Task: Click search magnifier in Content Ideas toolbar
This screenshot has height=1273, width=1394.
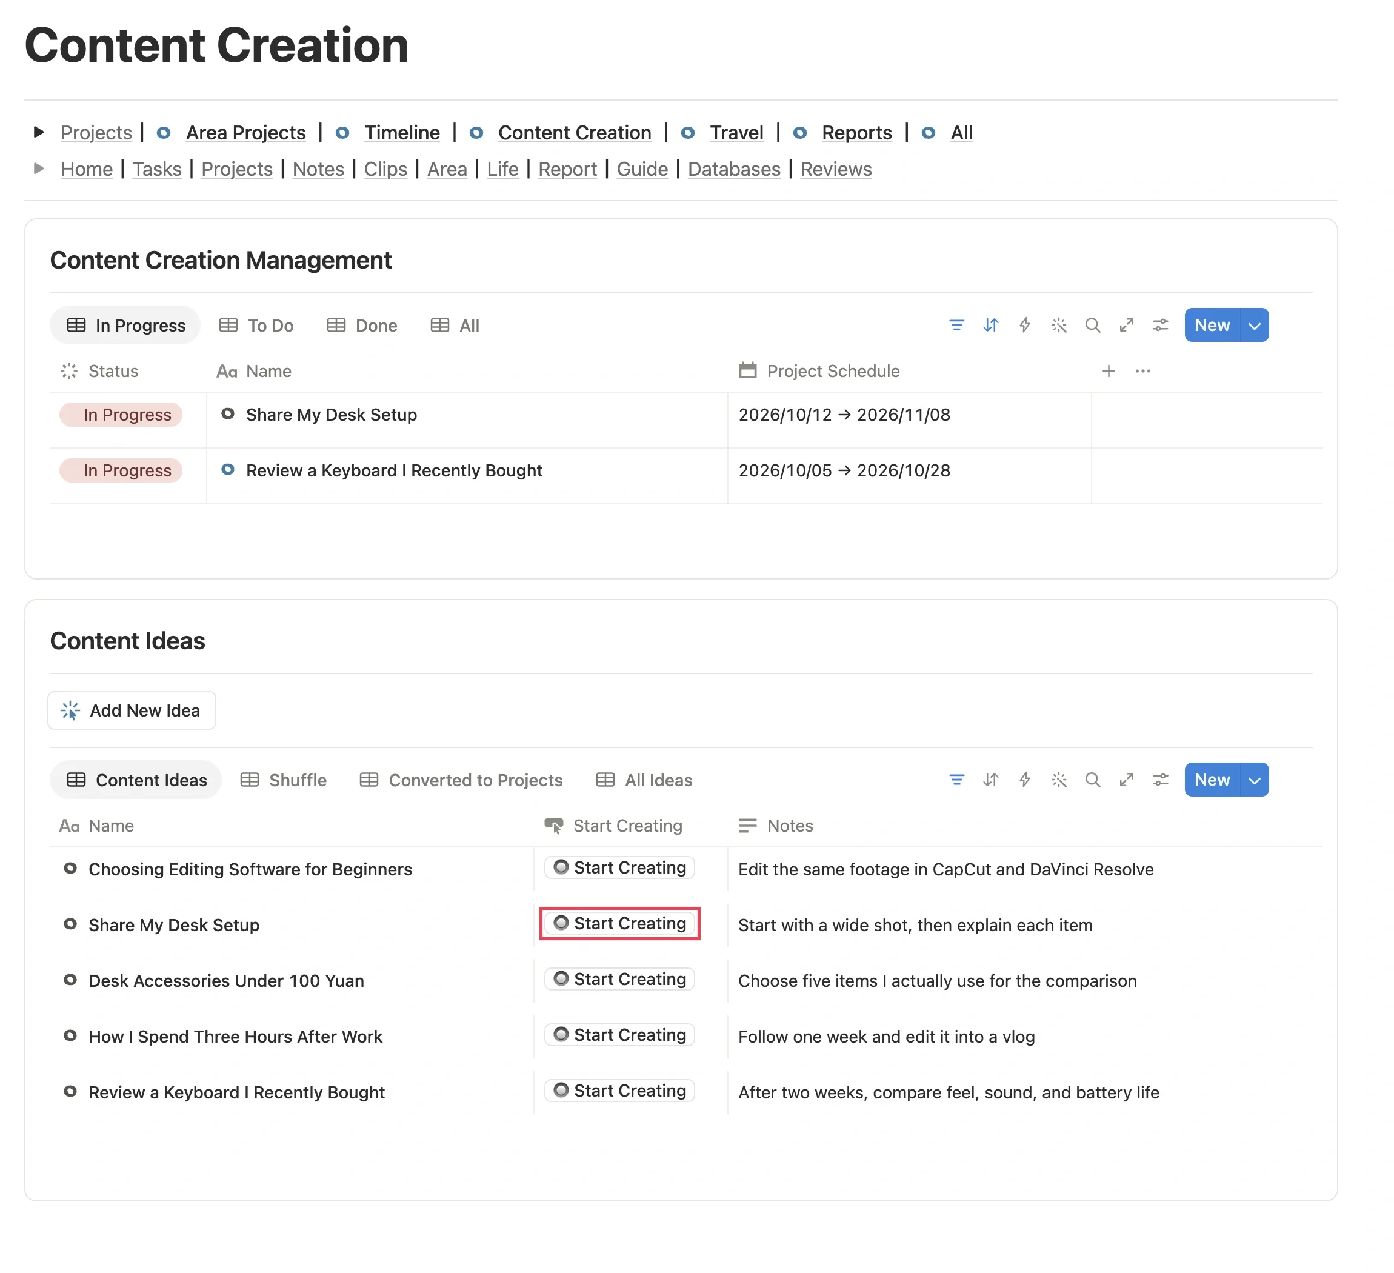Action: pos(1092,780)
